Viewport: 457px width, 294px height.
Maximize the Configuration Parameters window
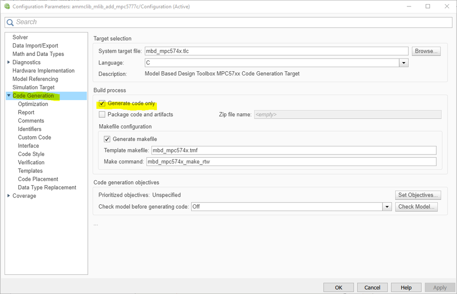point(428,6)
